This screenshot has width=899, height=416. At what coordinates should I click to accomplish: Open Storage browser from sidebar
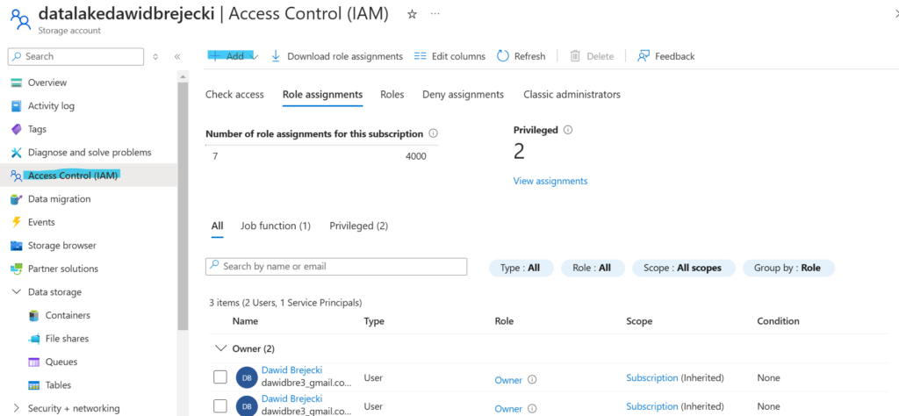(x=61, y=246)
